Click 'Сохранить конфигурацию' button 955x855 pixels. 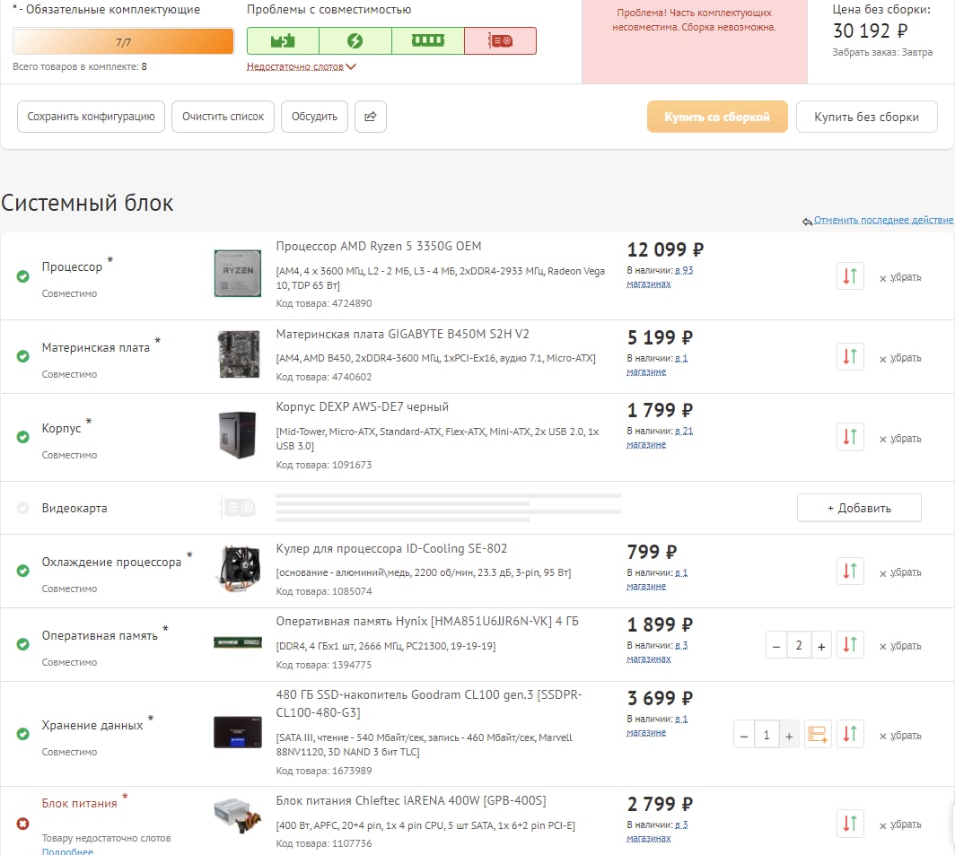(x=91, y=117)
